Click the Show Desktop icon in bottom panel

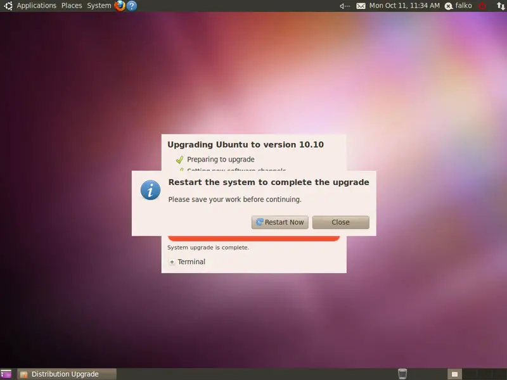(x=6, y=374)
